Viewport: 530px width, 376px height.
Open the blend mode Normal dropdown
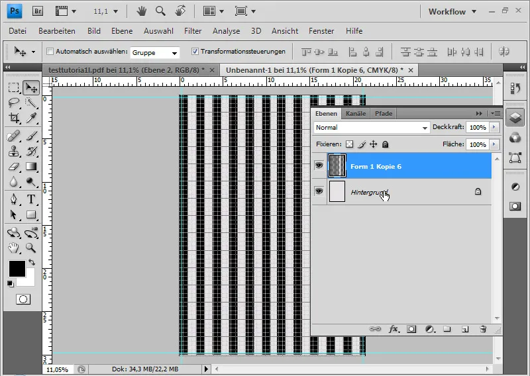point(372,127)
